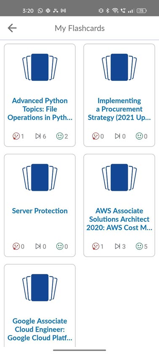Select the happy face icon on Advanced Python card
The height and width of the screenshot is (354, 159).
tap(60, 136)
